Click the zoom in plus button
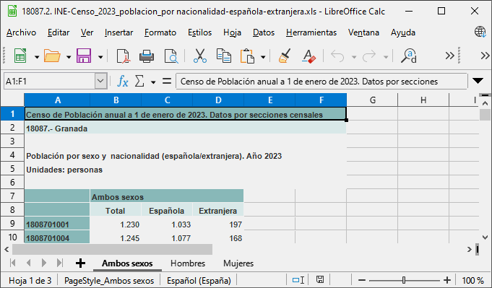Screen dimensions: 492x288 447,280
